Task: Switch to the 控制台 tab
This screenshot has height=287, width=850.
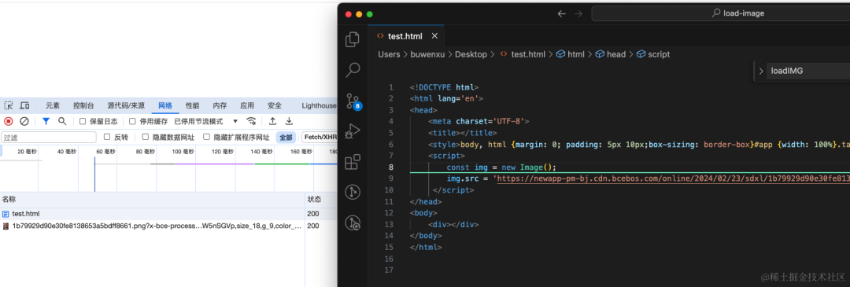Action: pos(83,105)
